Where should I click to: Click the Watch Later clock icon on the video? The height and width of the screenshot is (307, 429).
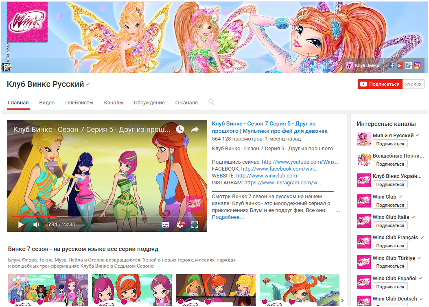tap(180, 130)
